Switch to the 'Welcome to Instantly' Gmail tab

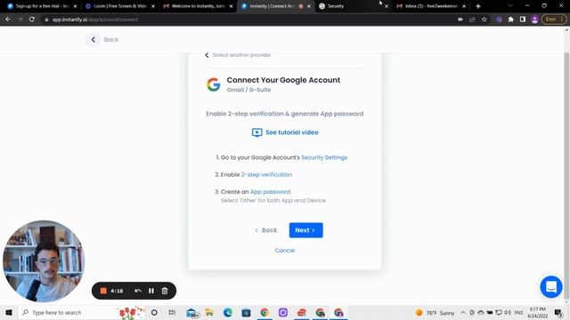tap(198, 6)
